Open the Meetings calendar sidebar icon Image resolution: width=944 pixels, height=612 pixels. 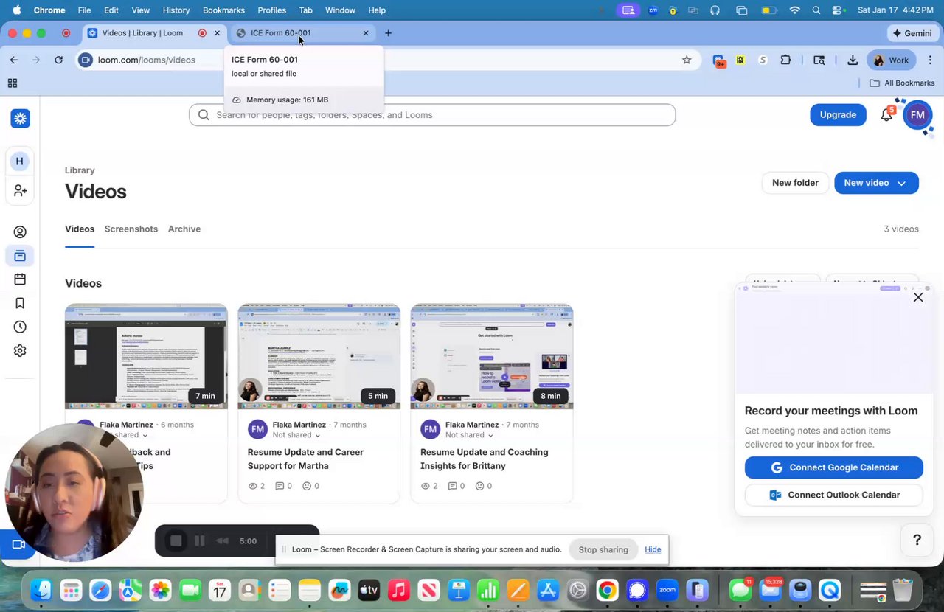pyautogui.click(x=20, y=279)
